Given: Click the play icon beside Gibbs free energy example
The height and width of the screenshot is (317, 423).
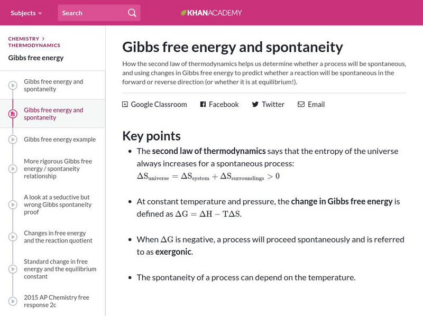Looking at the screenshot, I should pyautogui.click(x=12, y=139).
